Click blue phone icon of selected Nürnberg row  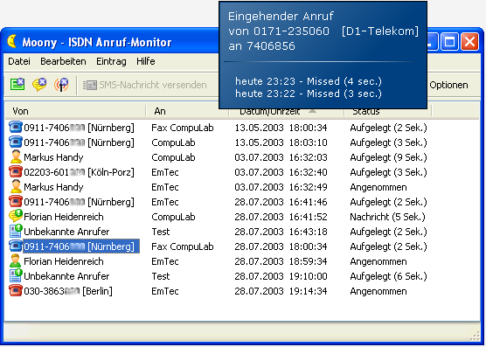pos(16,246)
